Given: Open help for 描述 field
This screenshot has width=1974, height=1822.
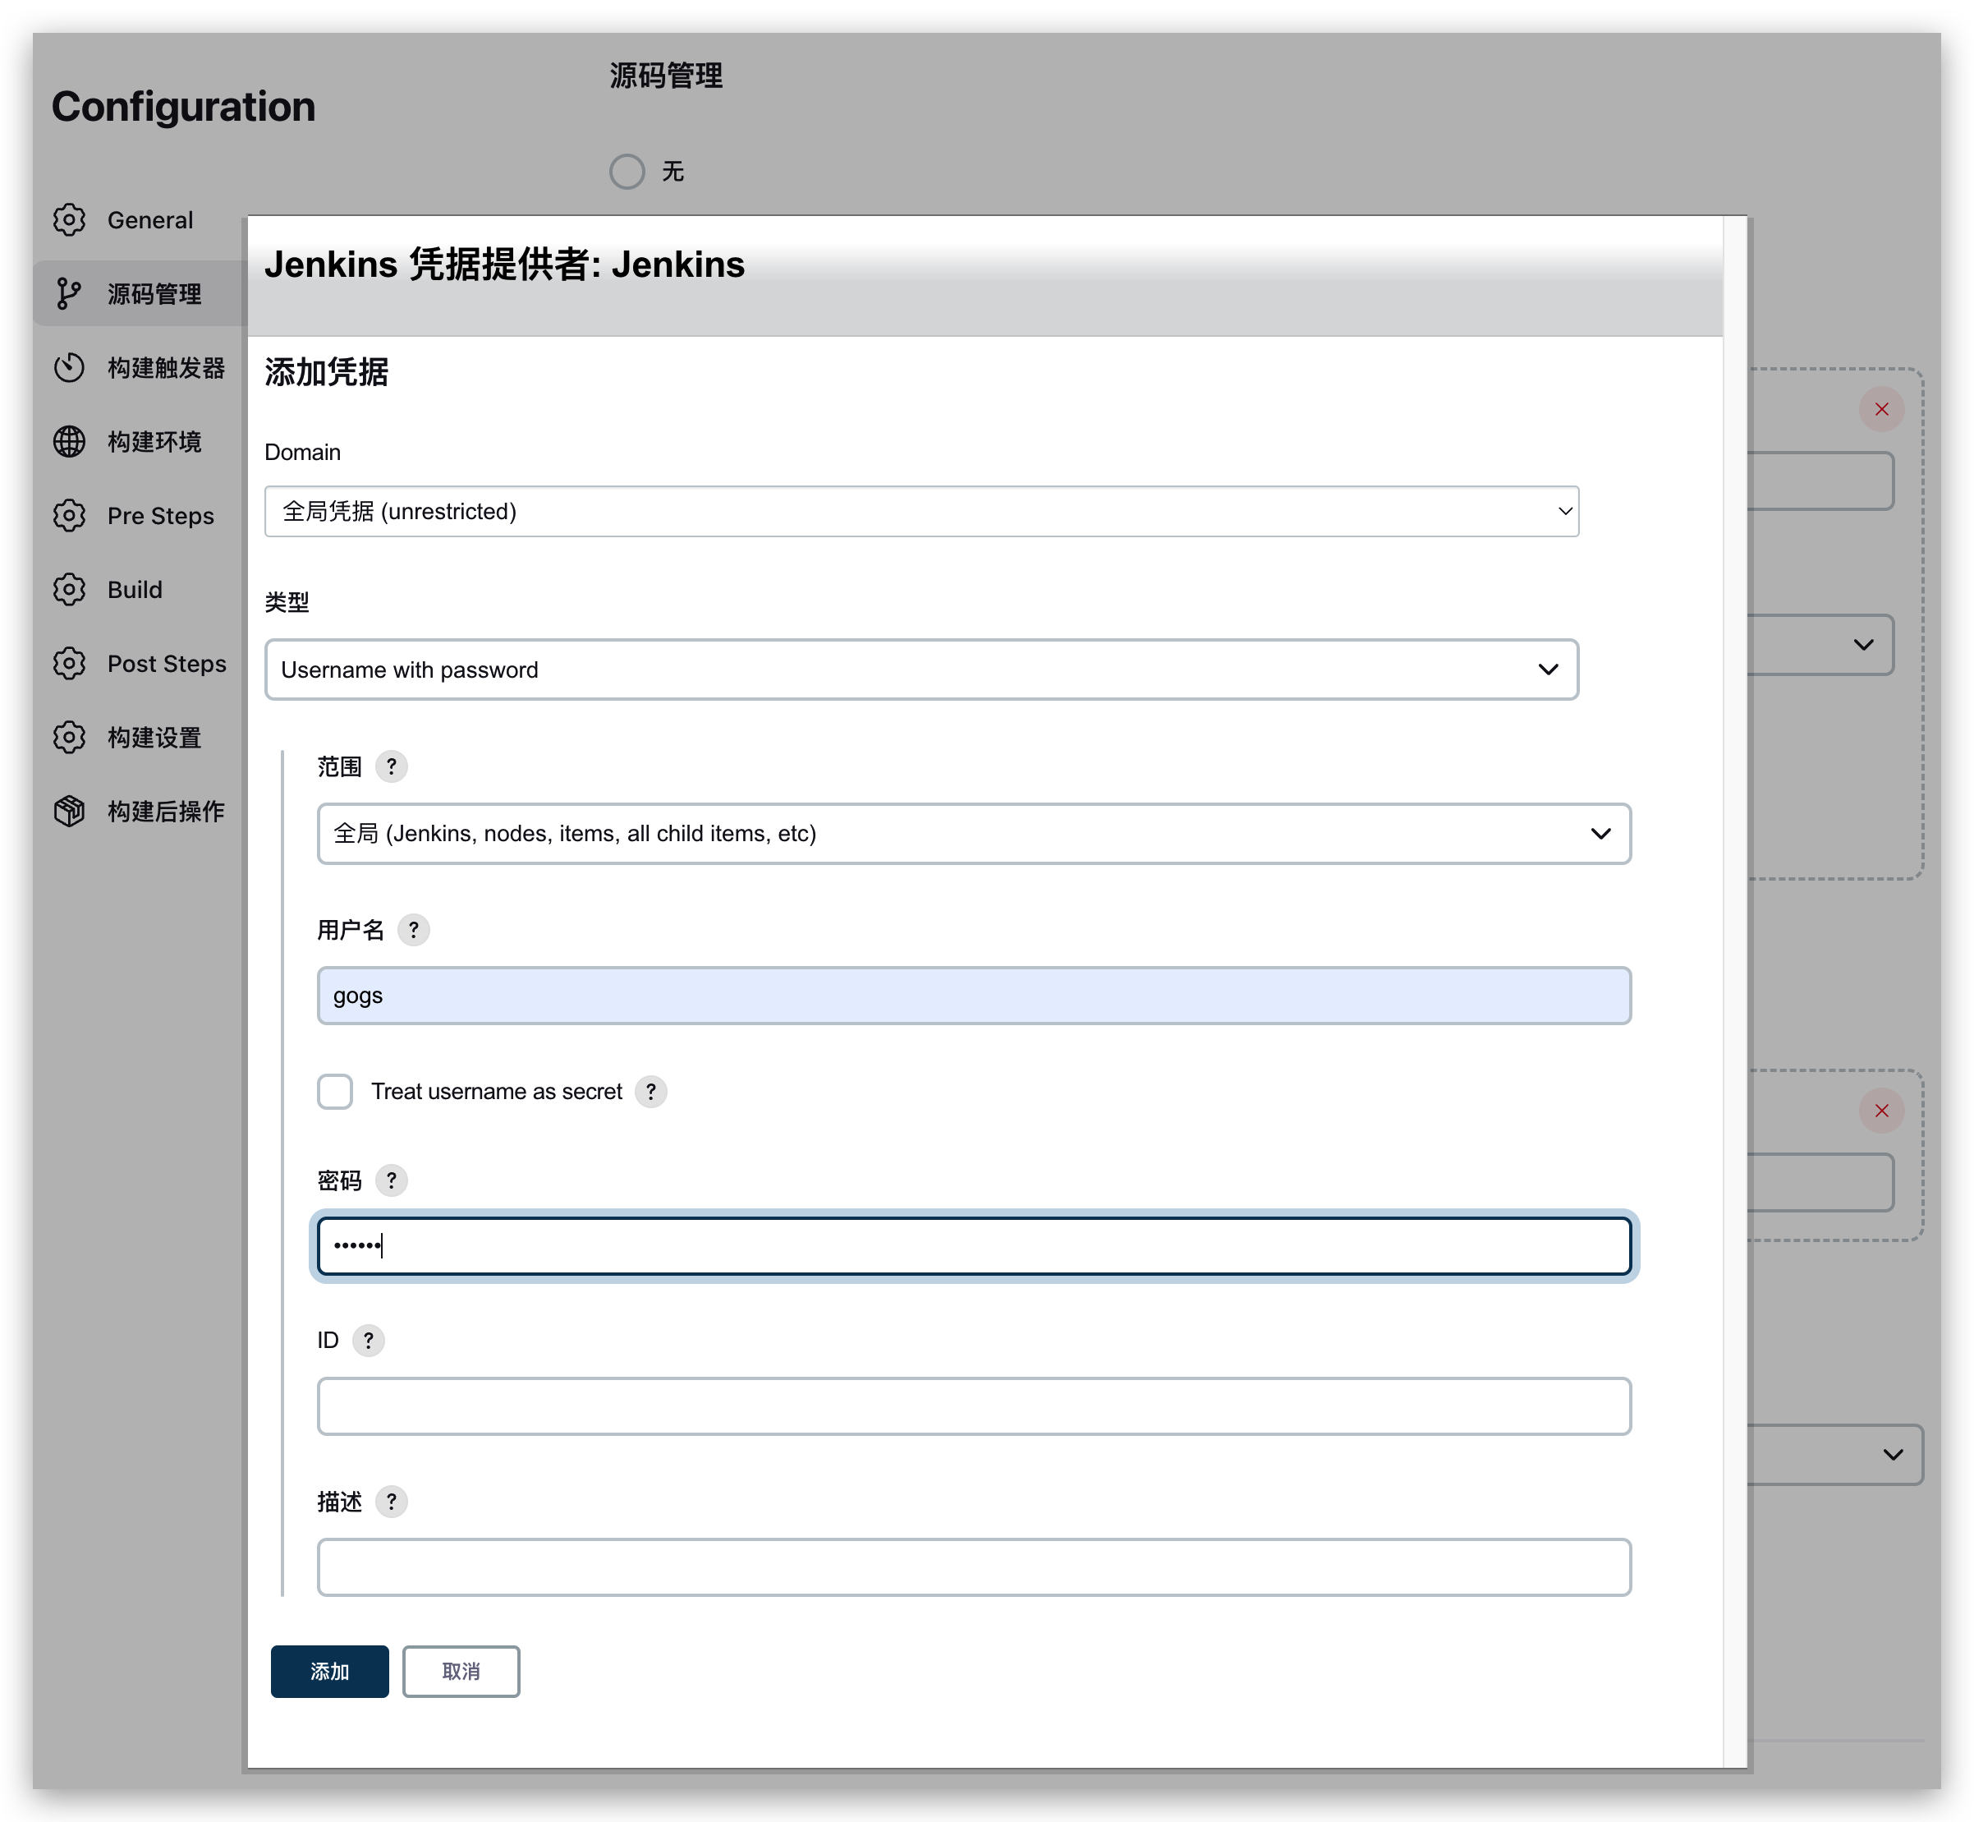Looking at the screenshot, I should point(391,1502).
